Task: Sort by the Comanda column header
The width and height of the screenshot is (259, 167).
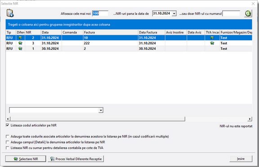Action: pyautogui.click(x=72, y=32)
